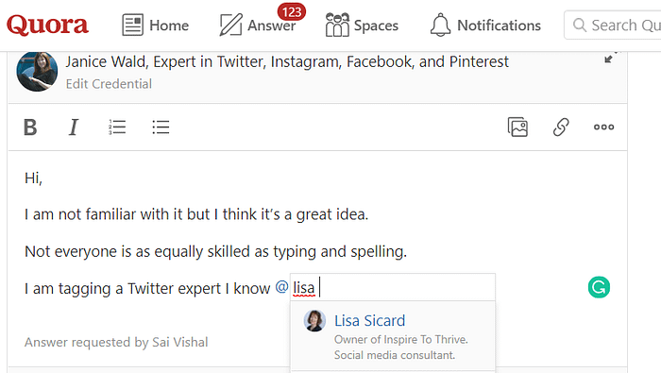Click the search magnifier icon
Viewport: 661px width, 373px height.
[x=580, y=25]
